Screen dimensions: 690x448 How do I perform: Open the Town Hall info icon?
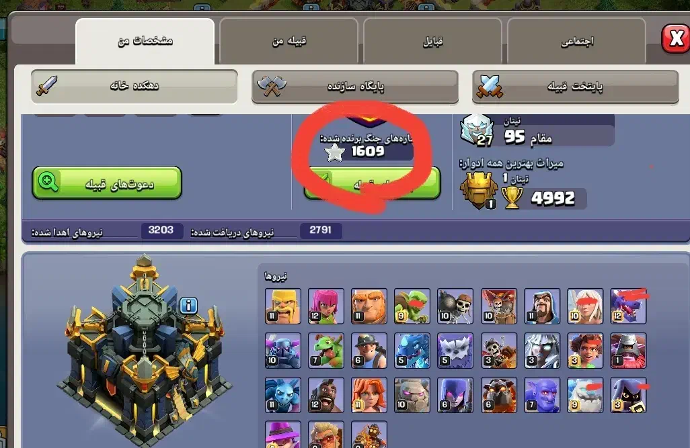click(188, 305)
